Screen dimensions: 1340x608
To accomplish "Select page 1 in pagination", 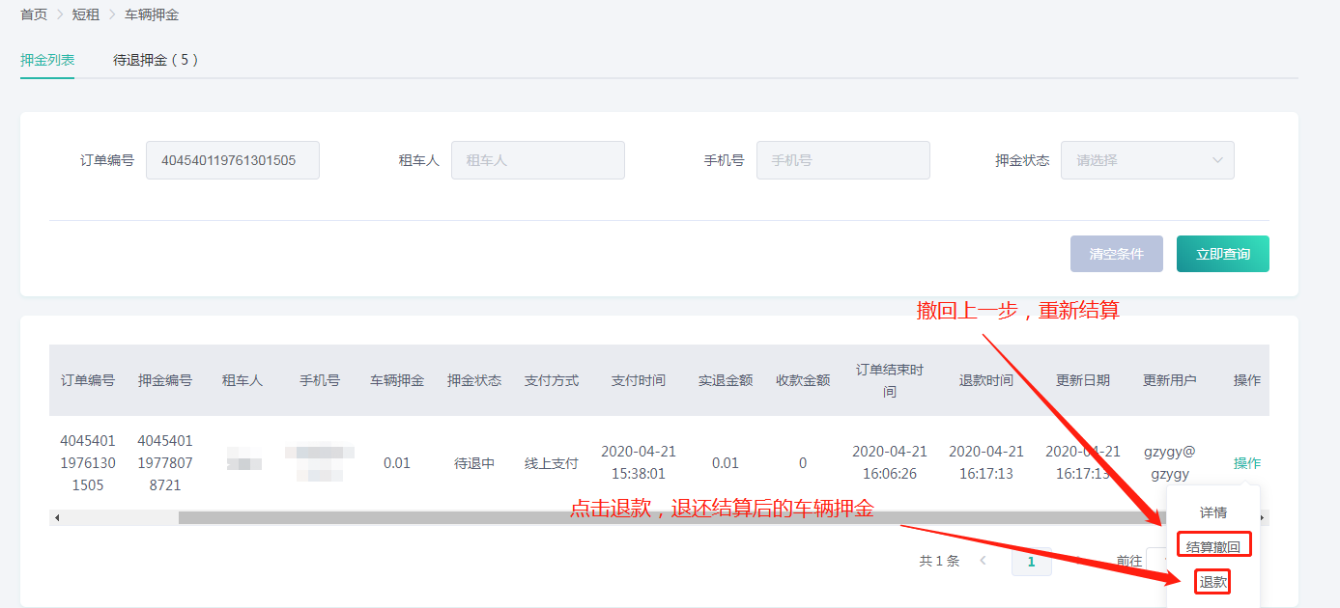I will 1031,562.
